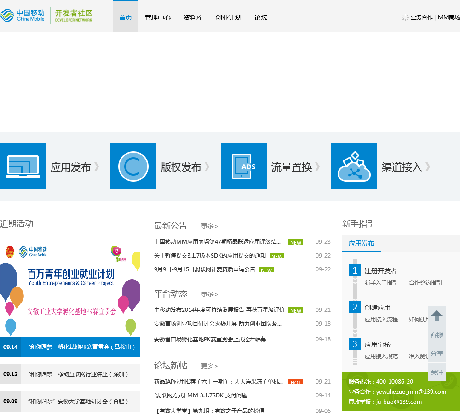Click the chevron next to 渠道接入
This screenshot has height=418, width=460.
pyautogui.click(x=428, y=166)
